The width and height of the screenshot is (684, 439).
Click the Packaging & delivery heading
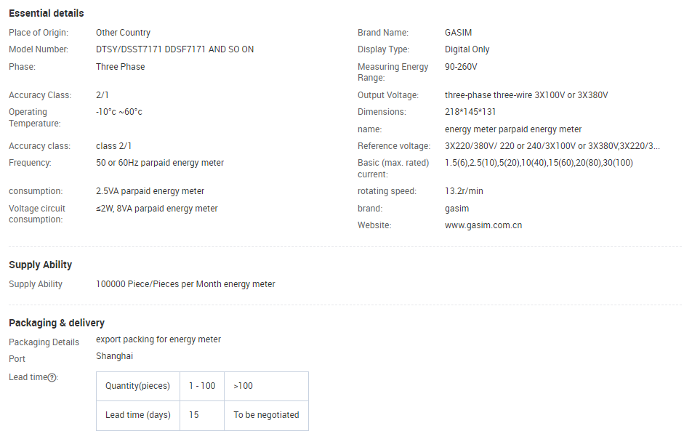56,323
